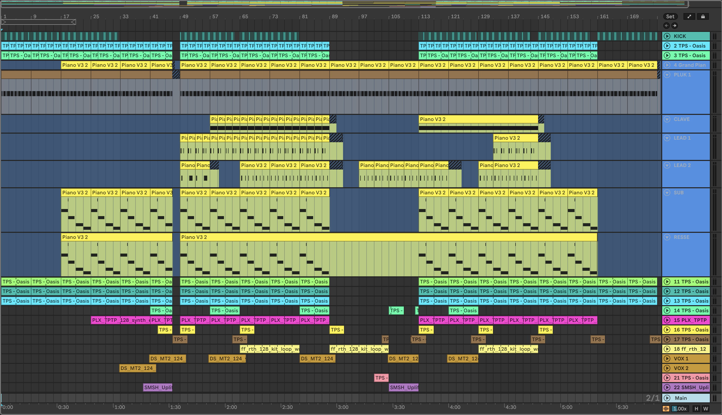722x415 pixels.
Task: Click the 1.00x zoom value slider
Action: (x=680, y=409)
